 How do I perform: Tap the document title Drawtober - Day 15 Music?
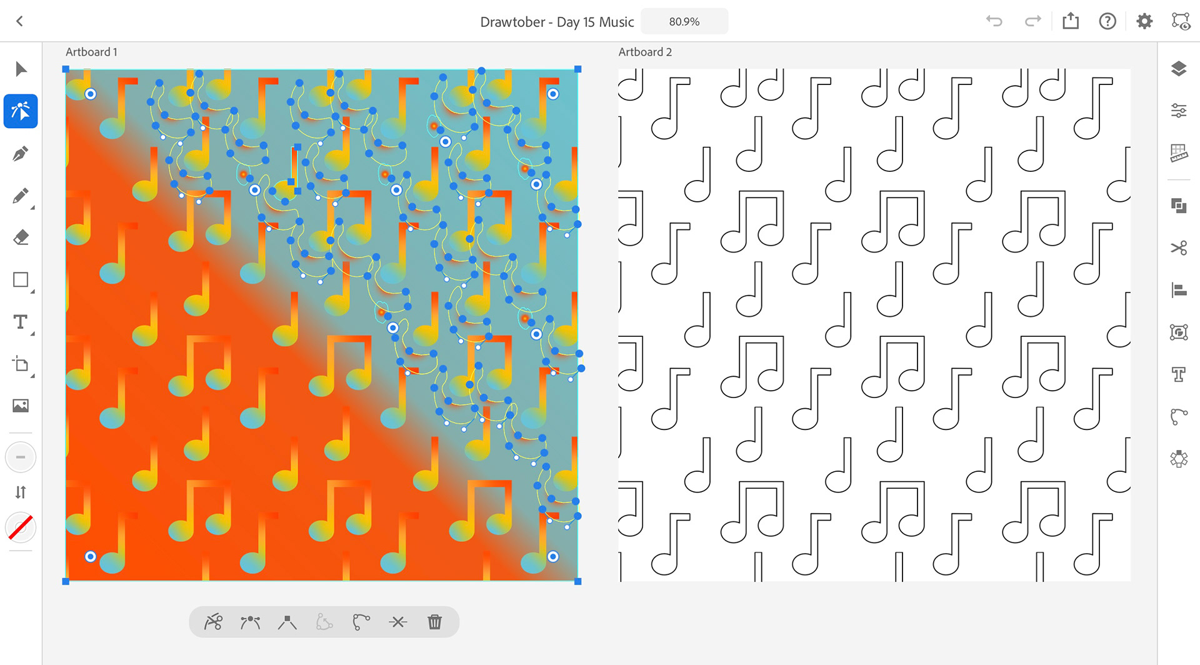click(x=557, y=22)
